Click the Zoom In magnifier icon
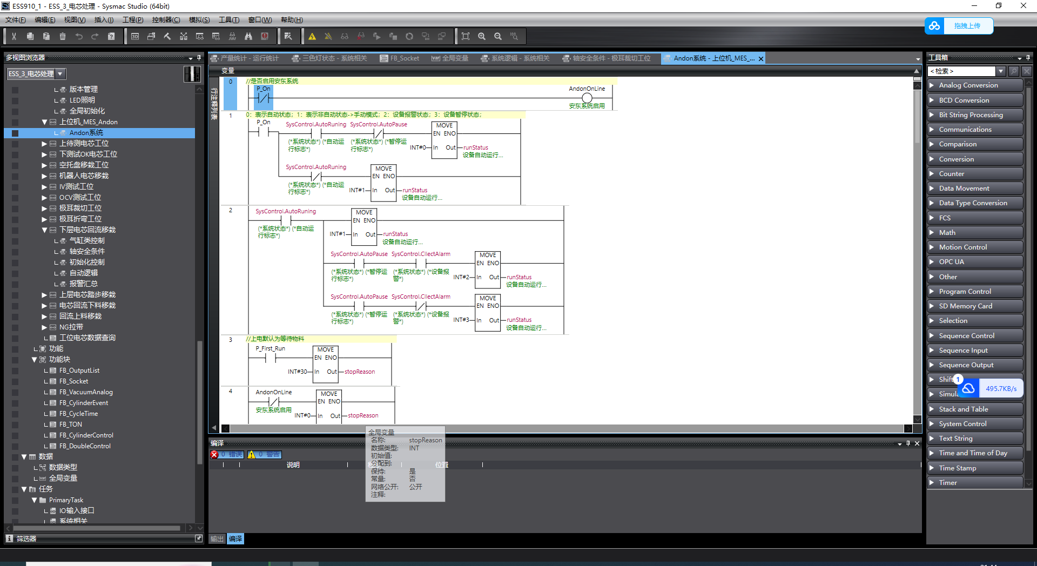 482,36
